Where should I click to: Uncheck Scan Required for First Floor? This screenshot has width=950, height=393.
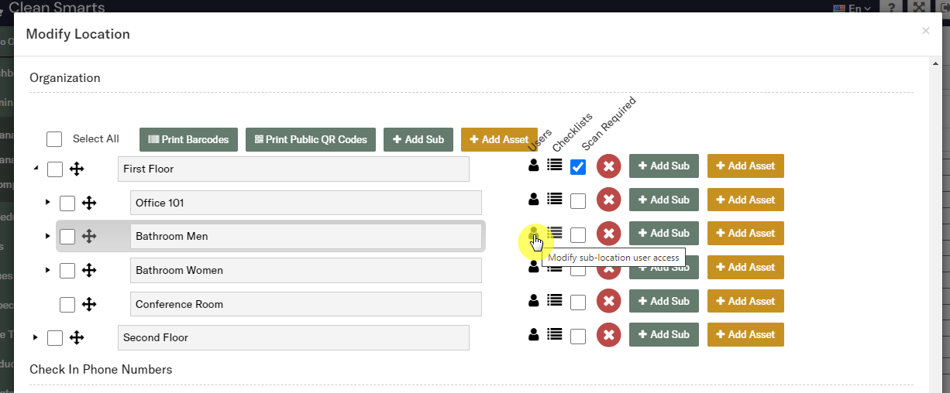(578, 167)
